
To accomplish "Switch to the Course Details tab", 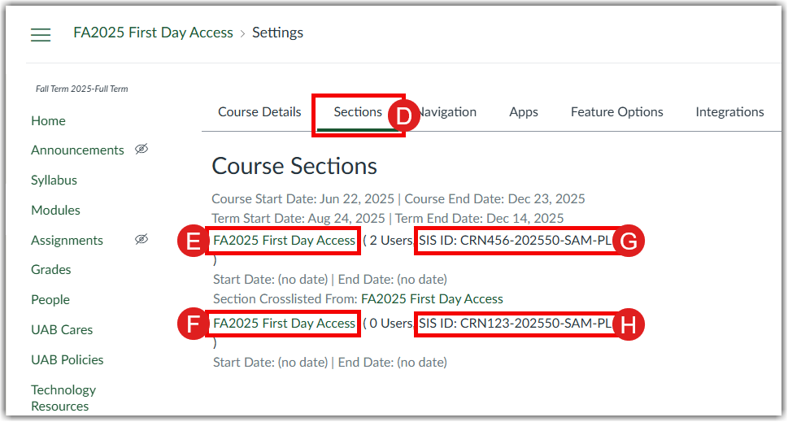I will [259, 112].
